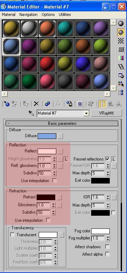Enable the Translucent checkbox

click(12, 235)
